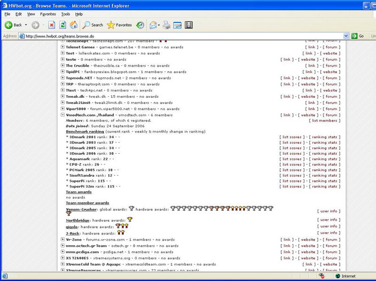Expand the Viper5000 team entry
The image size is (376, 281).
pyautogui.click(x=63, y=109)
